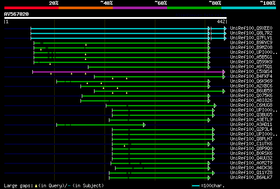Viewport: 280px width, 189px height.
Task: Select the UniRef100_A9T5Q1 label
Action: (x=251, y=67)
